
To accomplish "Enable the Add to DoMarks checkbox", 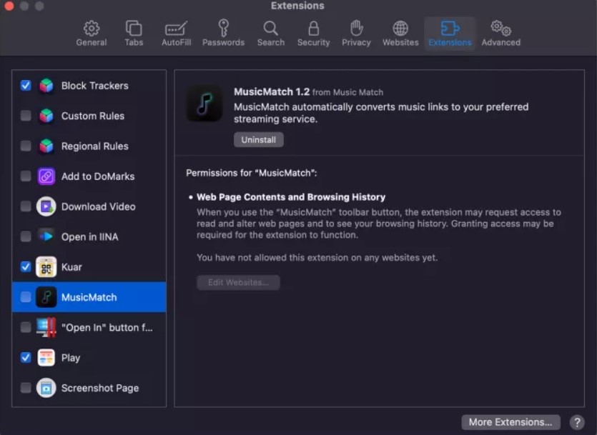I will tap(26, 176).
